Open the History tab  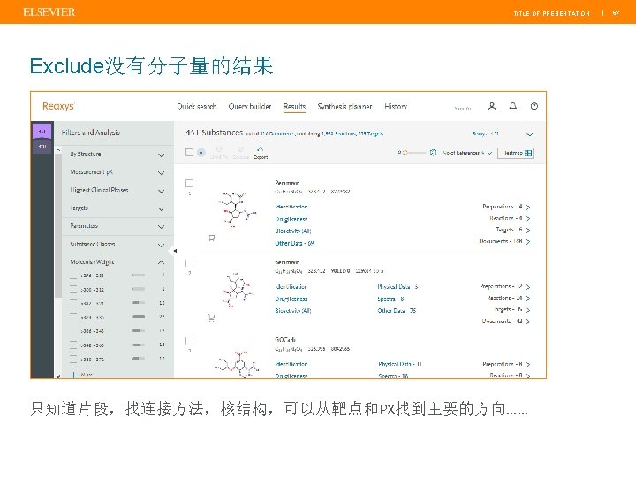(396, 106)
